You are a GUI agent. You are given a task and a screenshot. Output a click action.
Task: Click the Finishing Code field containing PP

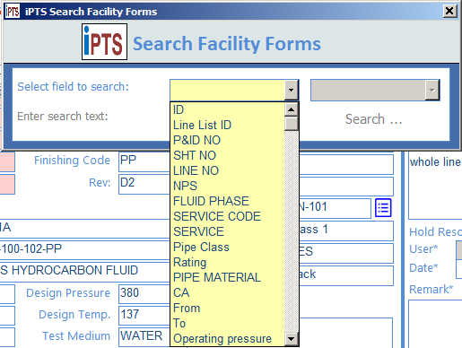click(144, 161)
